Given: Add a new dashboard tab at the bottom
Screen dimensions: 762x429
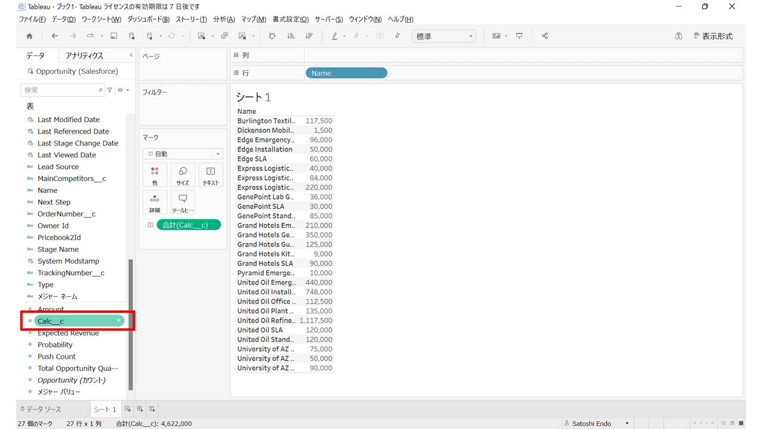Looking at the screenshot, I should (140, 409).
